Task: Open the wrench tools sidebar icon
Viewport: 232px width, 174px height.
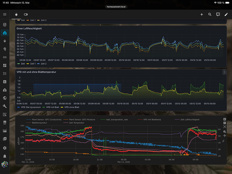Action: click(x=5, y=106)
